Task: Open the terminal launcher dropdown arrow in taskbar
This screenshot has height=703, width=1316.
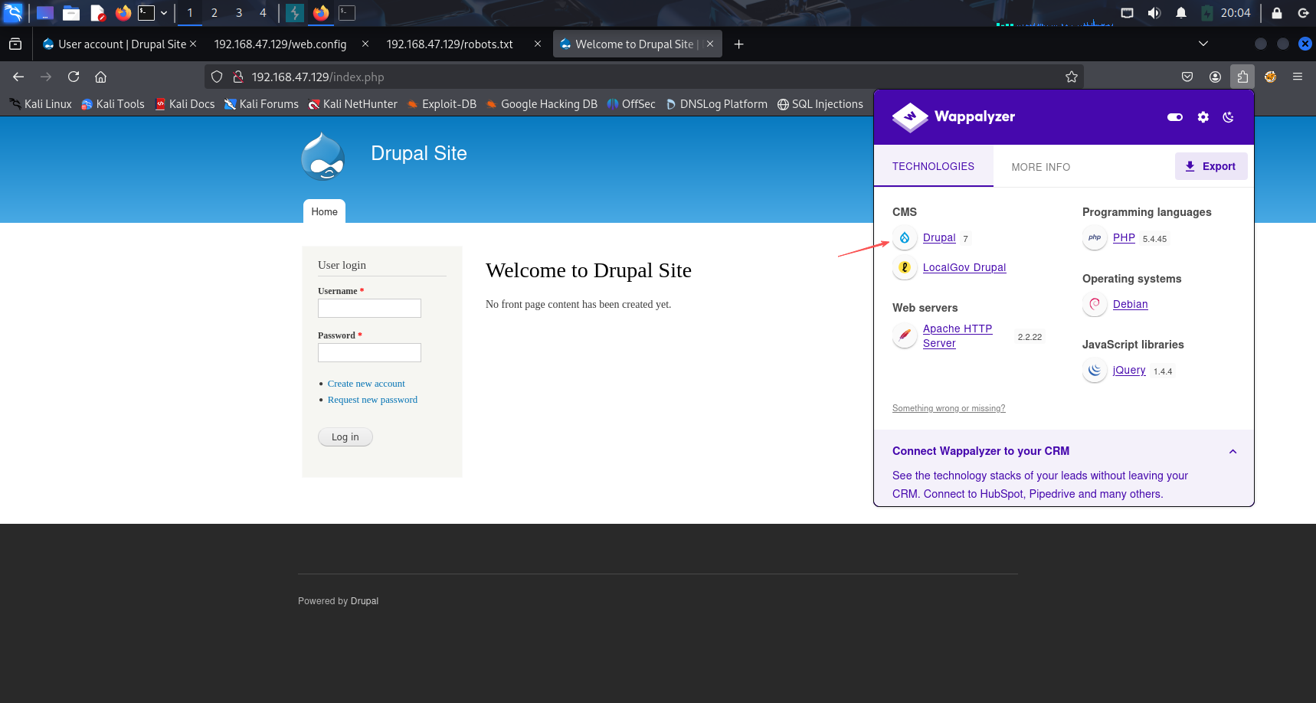Action: click(164, 13)
